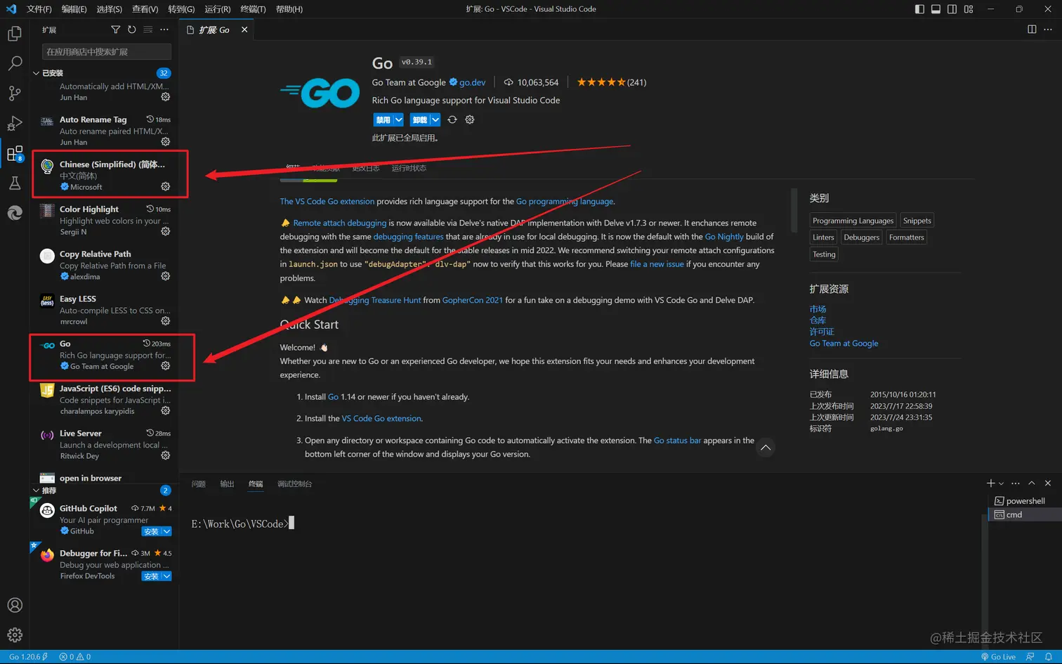Image resolution: width=1062 pixels, height=664 pixels.
Task: Split the editor to the right
Action: pos(1032,30)
